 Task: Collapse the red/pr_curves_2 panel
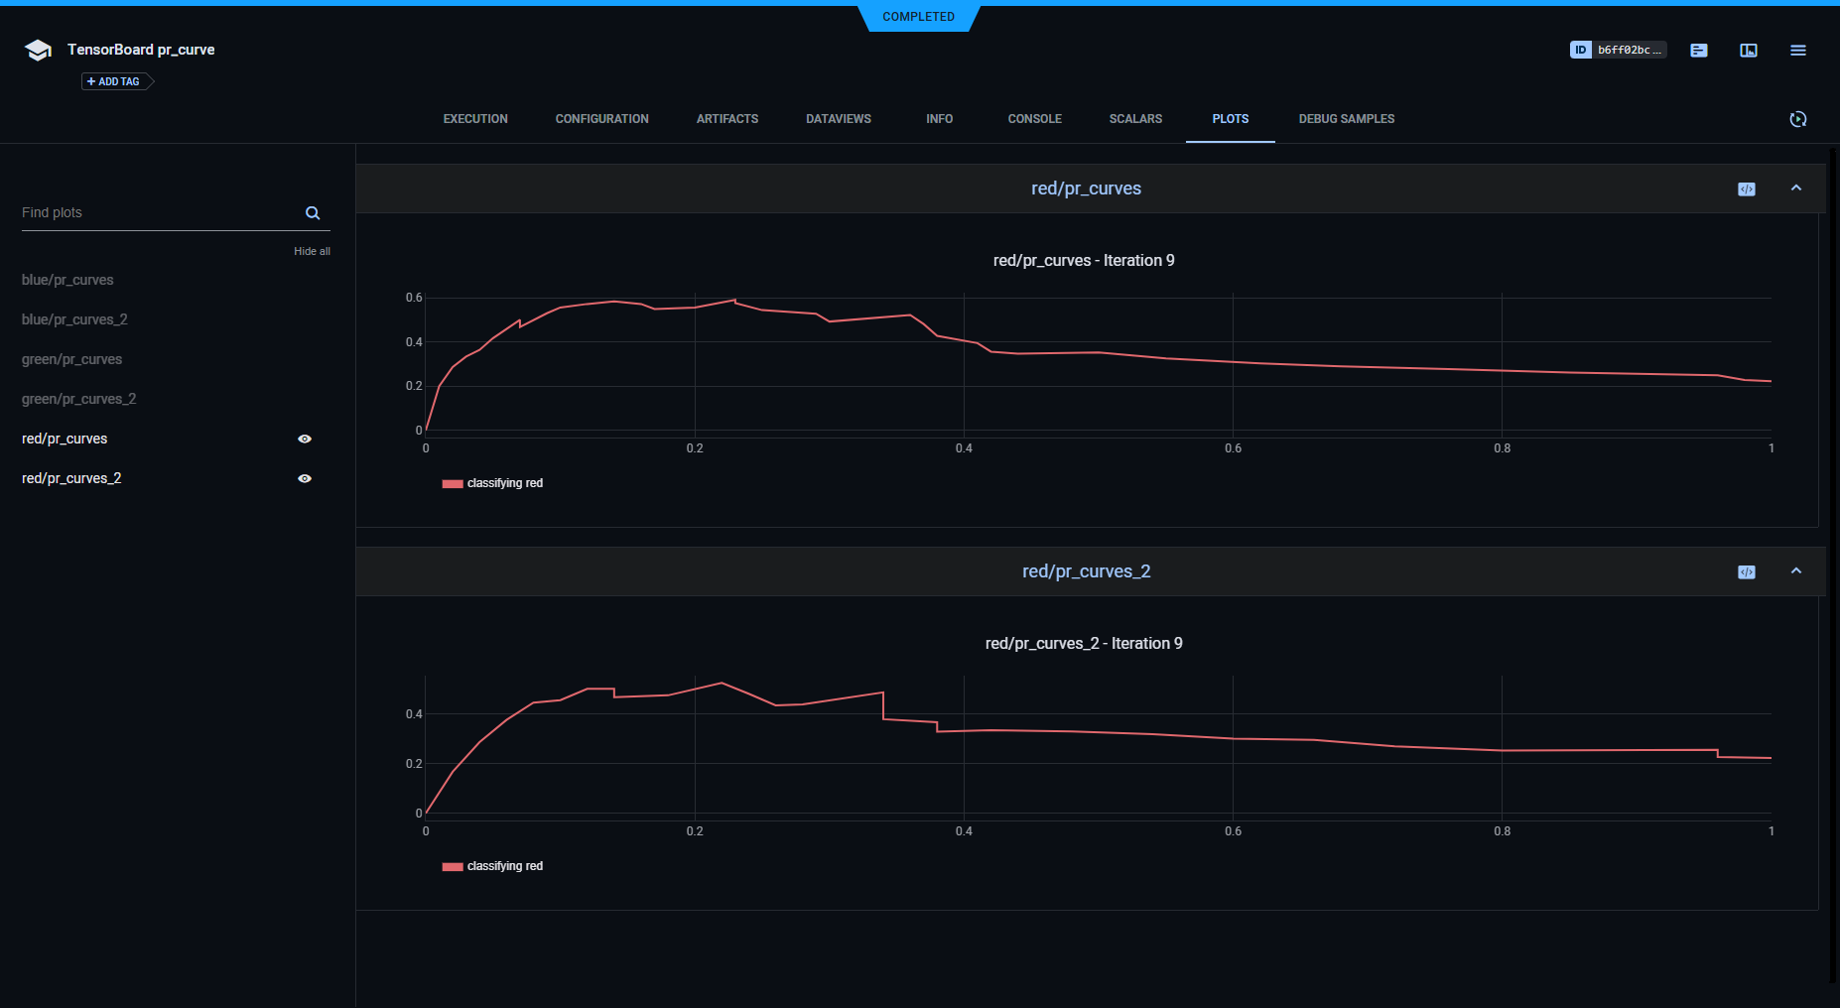pyautogui.click(x=1796, y=571)
